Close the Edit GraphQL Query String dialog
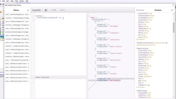The image size is (176, 99). (173, 5)
